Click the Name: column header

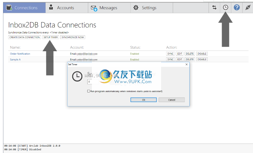pyautogui.click(x=15, y=47)
